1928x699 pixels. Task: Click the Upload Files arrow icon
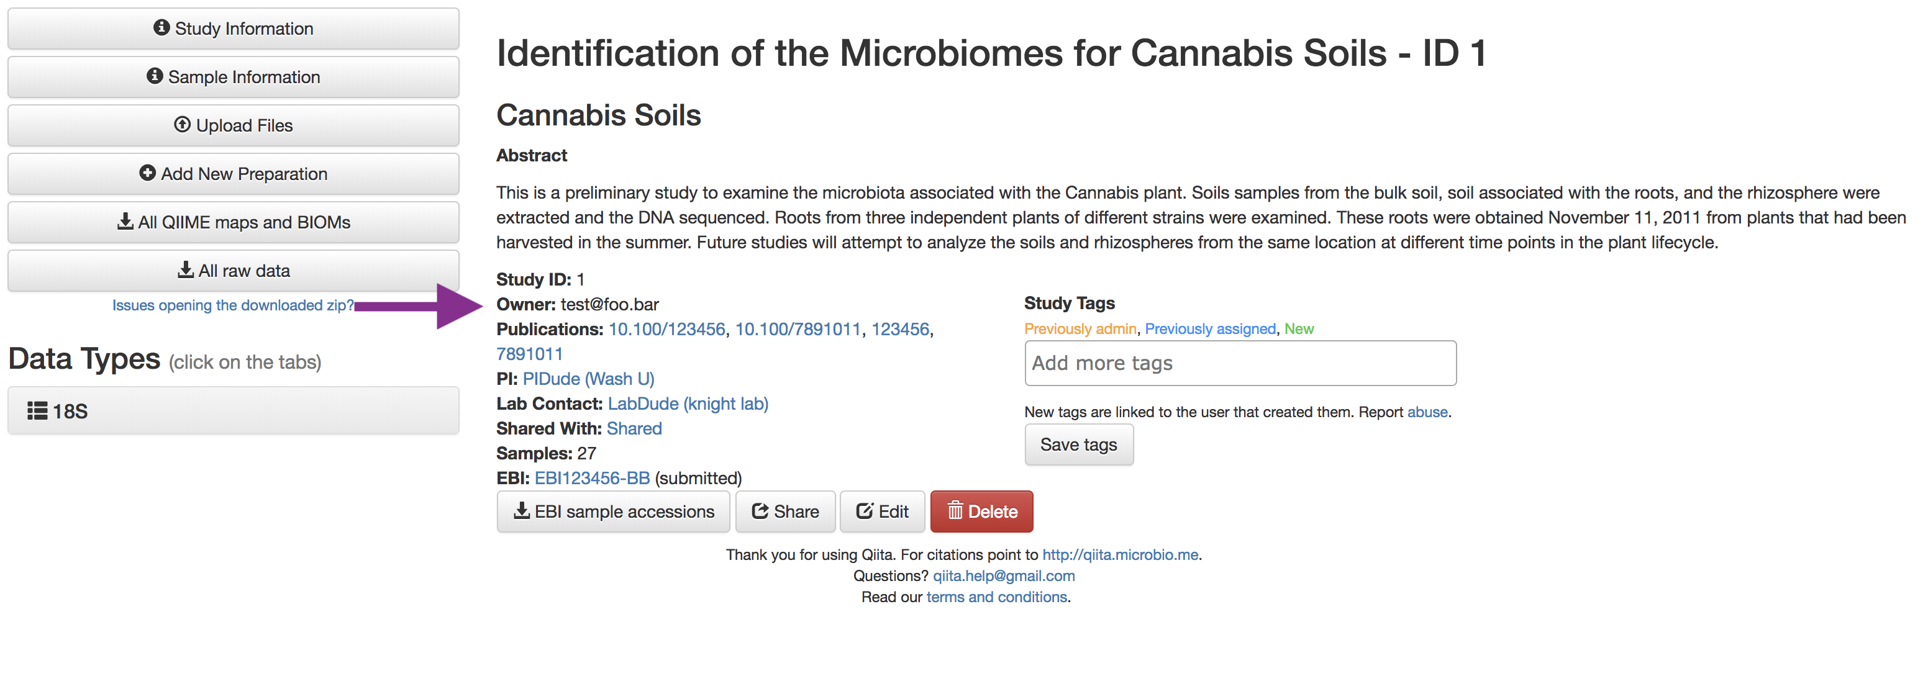coord(182,125)
